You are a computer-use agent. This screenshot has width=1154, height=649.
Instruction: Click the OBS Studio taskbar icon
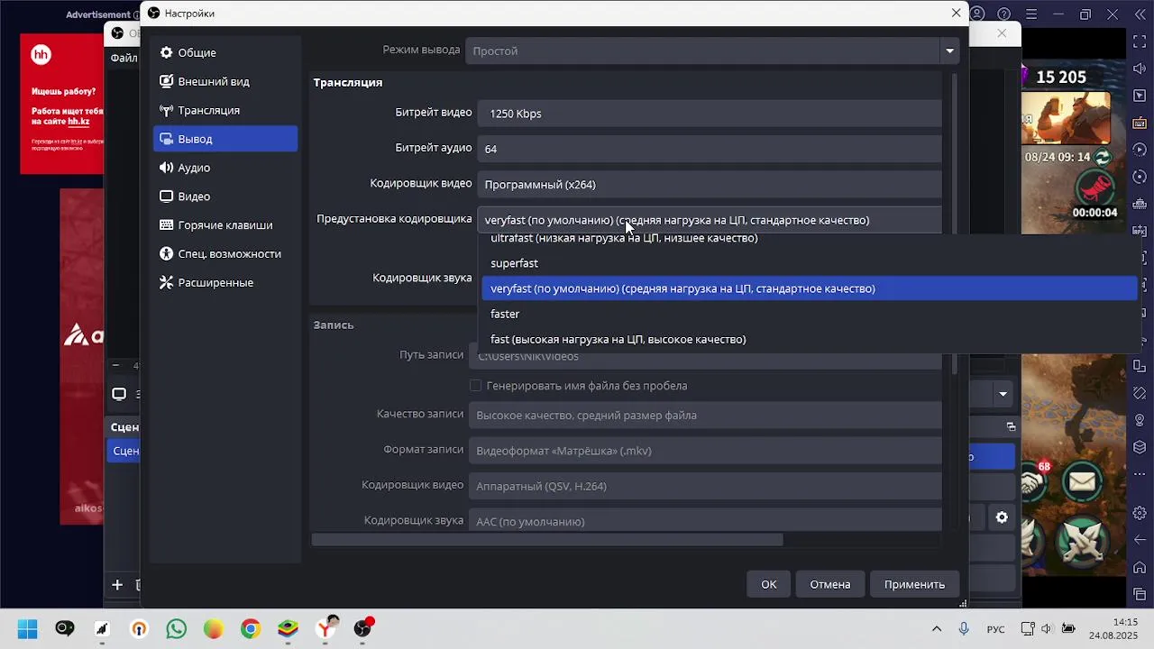tap(362, 629)
